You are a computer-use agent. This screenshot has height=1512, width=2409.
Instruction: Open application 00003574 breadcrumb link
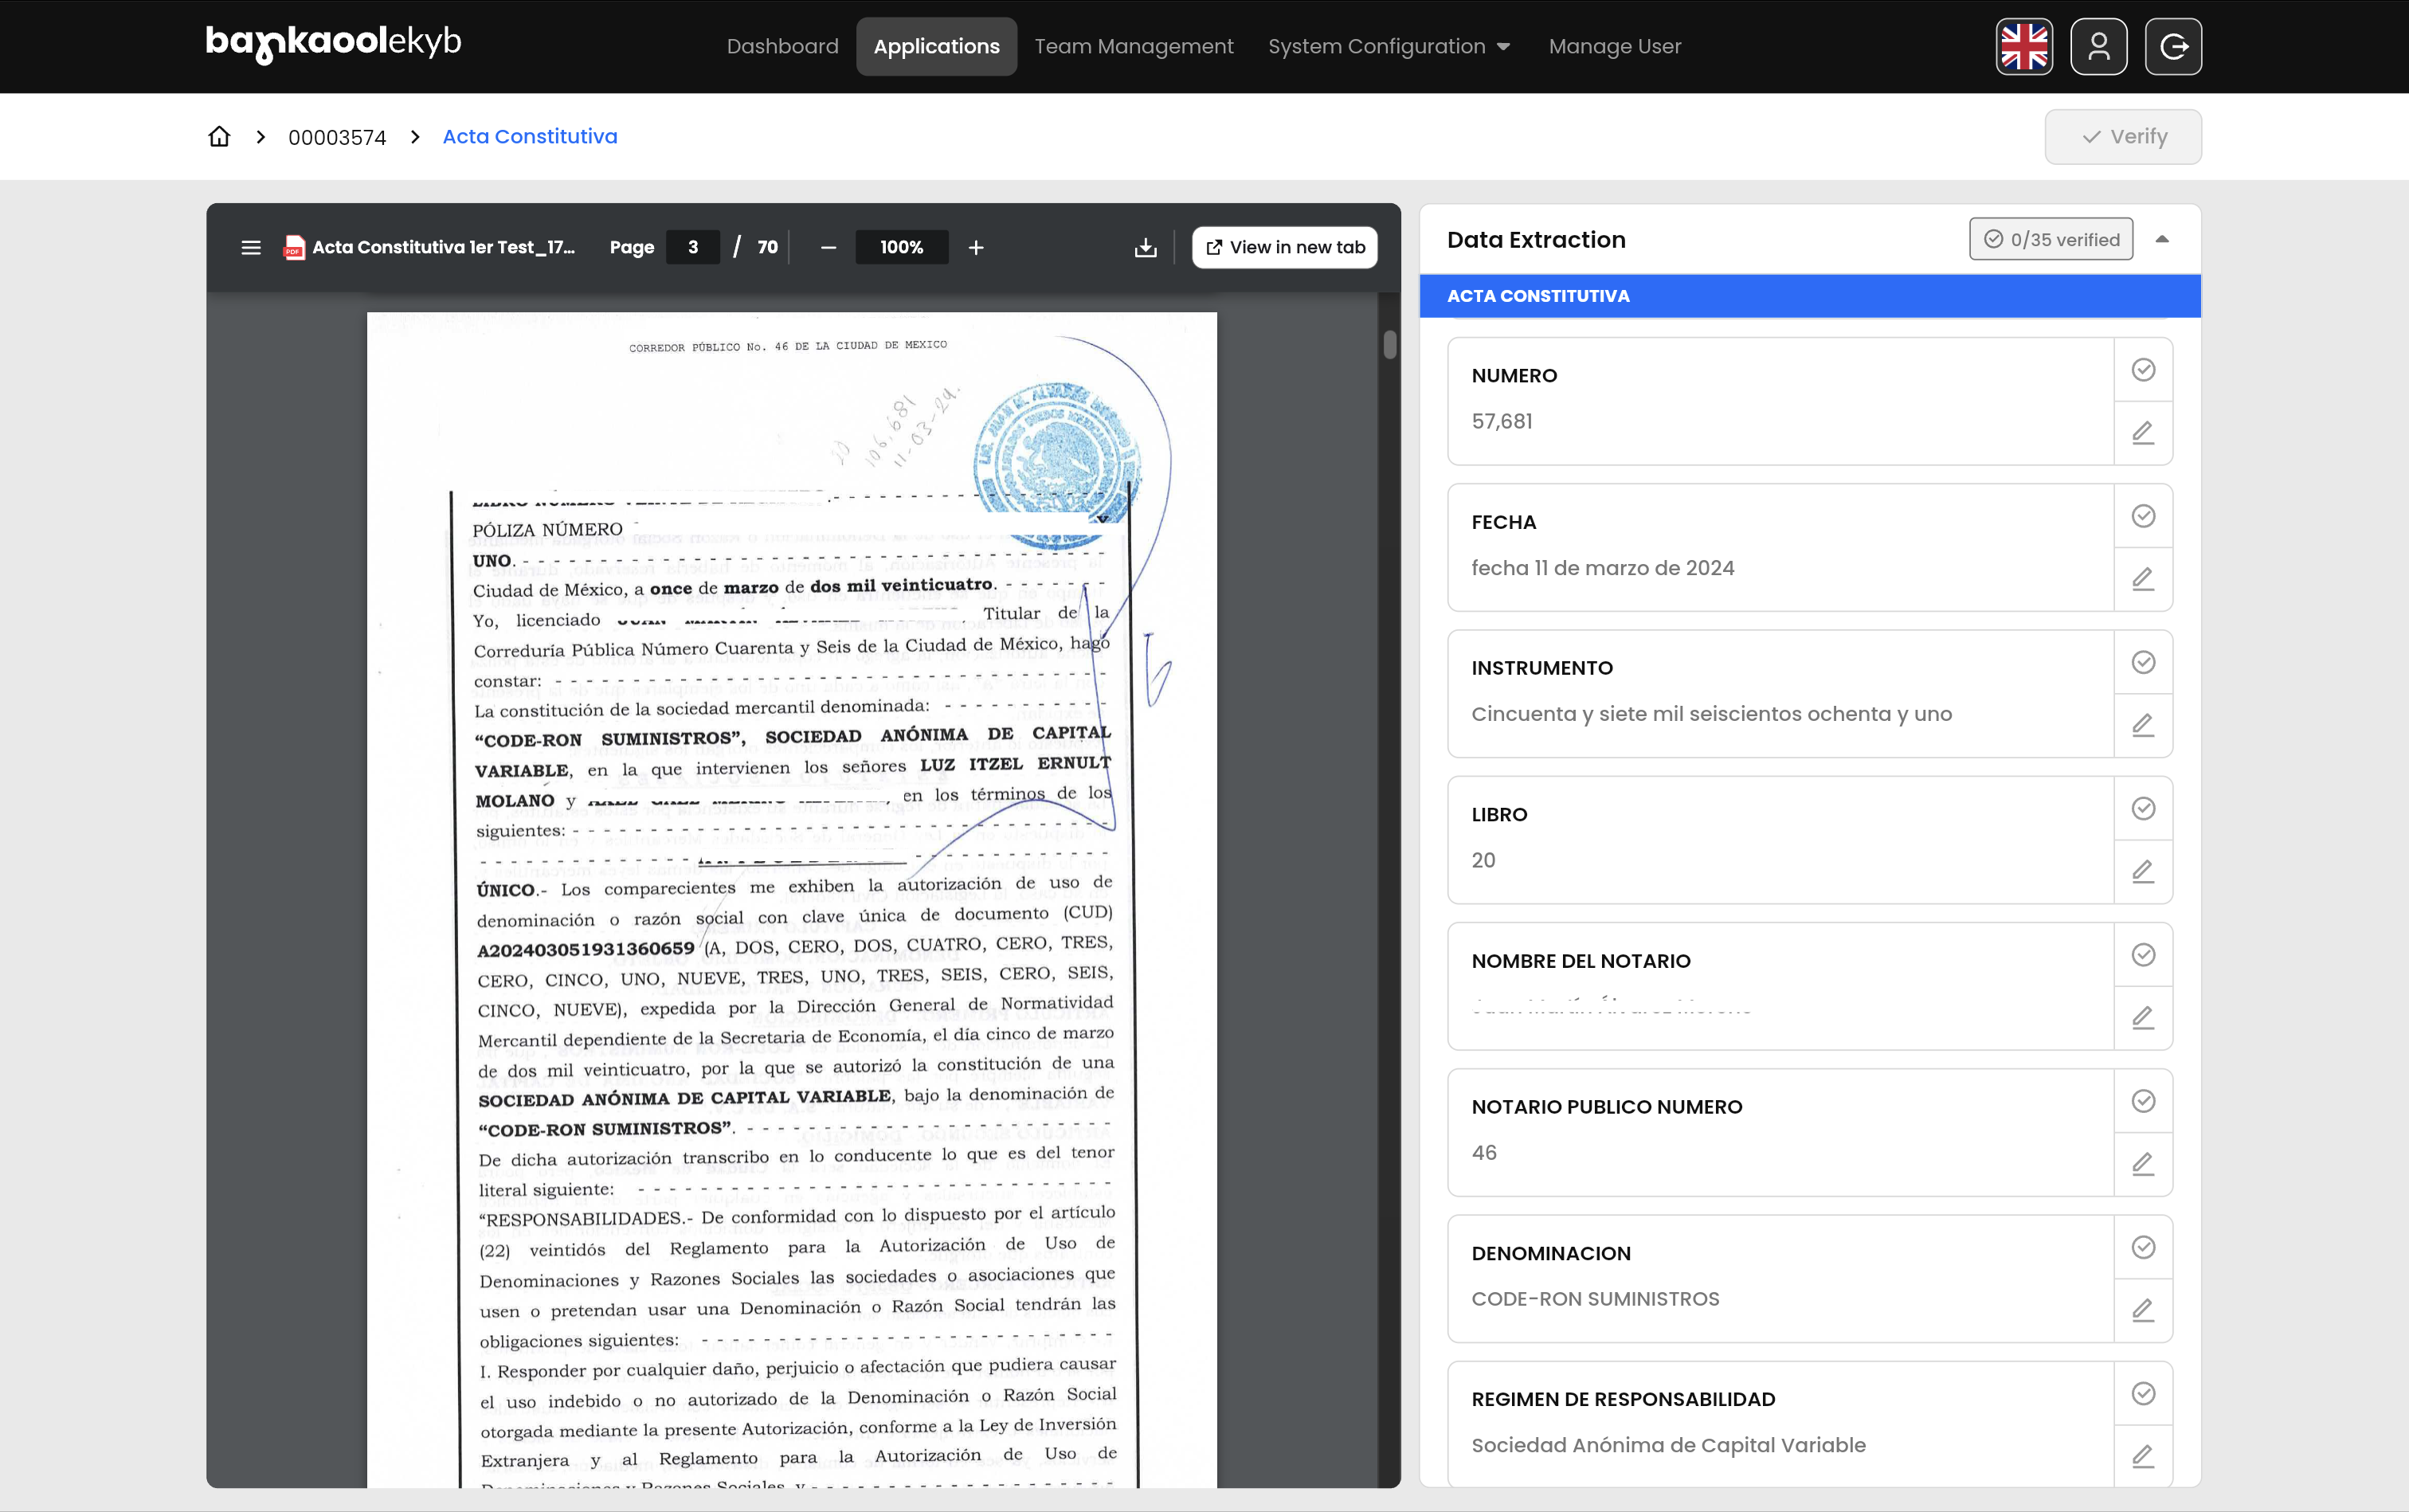click(x=337, y=137)
